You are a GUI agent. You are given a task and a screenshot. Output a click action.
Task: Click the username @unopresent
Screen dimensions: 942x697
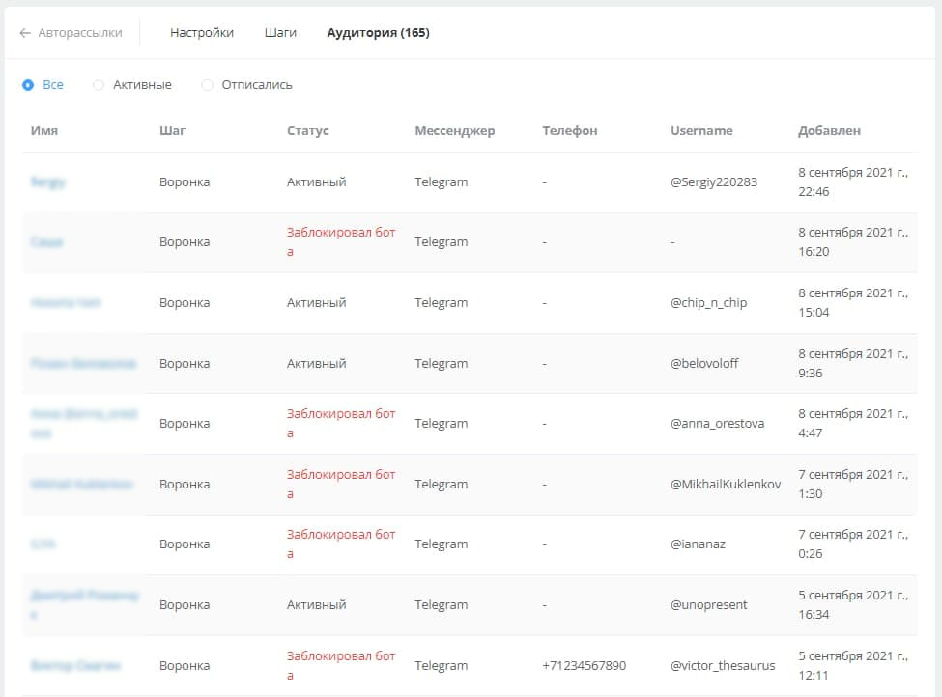(x=708, y=605)
